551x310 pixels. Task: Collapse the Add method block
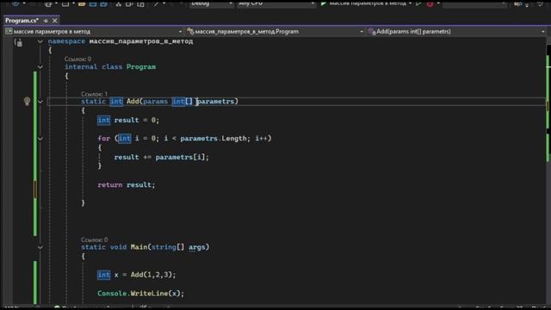coord(40,102)
